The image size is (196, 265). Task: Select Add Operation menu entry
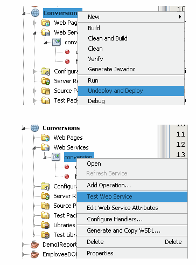109,185
